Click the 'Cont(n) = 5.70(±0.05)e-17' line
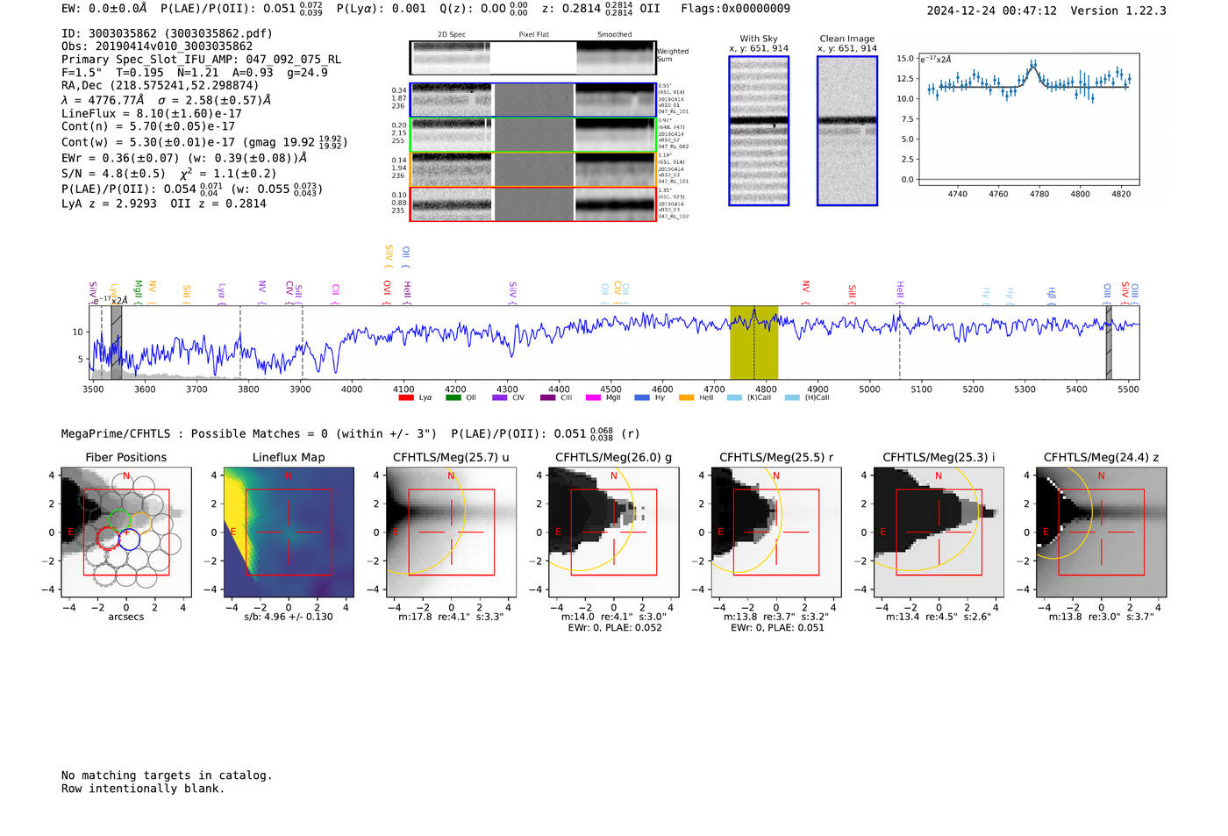The width and height of the screenshot is (1228, 836). tap(148, 126)
